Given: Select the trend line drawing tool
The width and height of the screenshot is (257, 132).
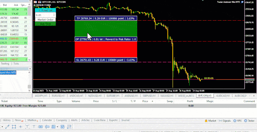Looking at the screenshot, I should point(7,127).
